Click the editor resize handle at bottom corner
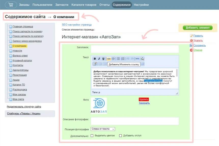Viewport: 219px width, 146px height. pos(177,94)
